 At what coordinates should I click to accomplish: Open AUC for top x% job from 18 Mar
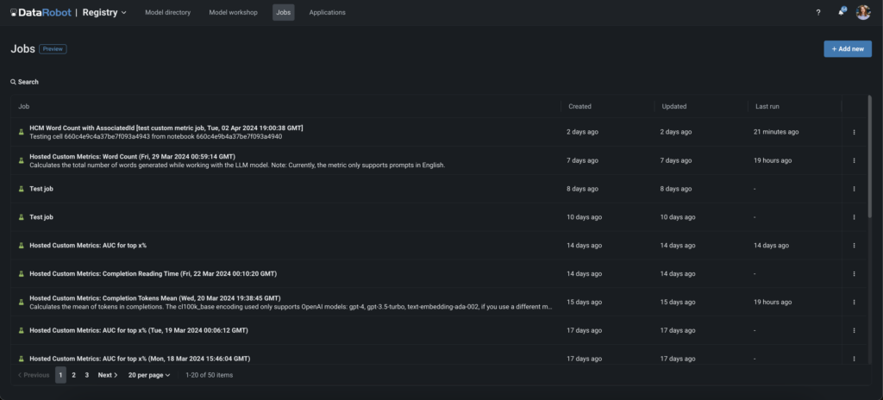coord(140,359)
